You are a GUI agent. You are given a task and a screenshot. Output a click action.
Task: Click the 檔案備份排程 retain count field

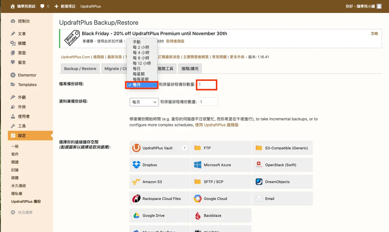tap(207, 85)
